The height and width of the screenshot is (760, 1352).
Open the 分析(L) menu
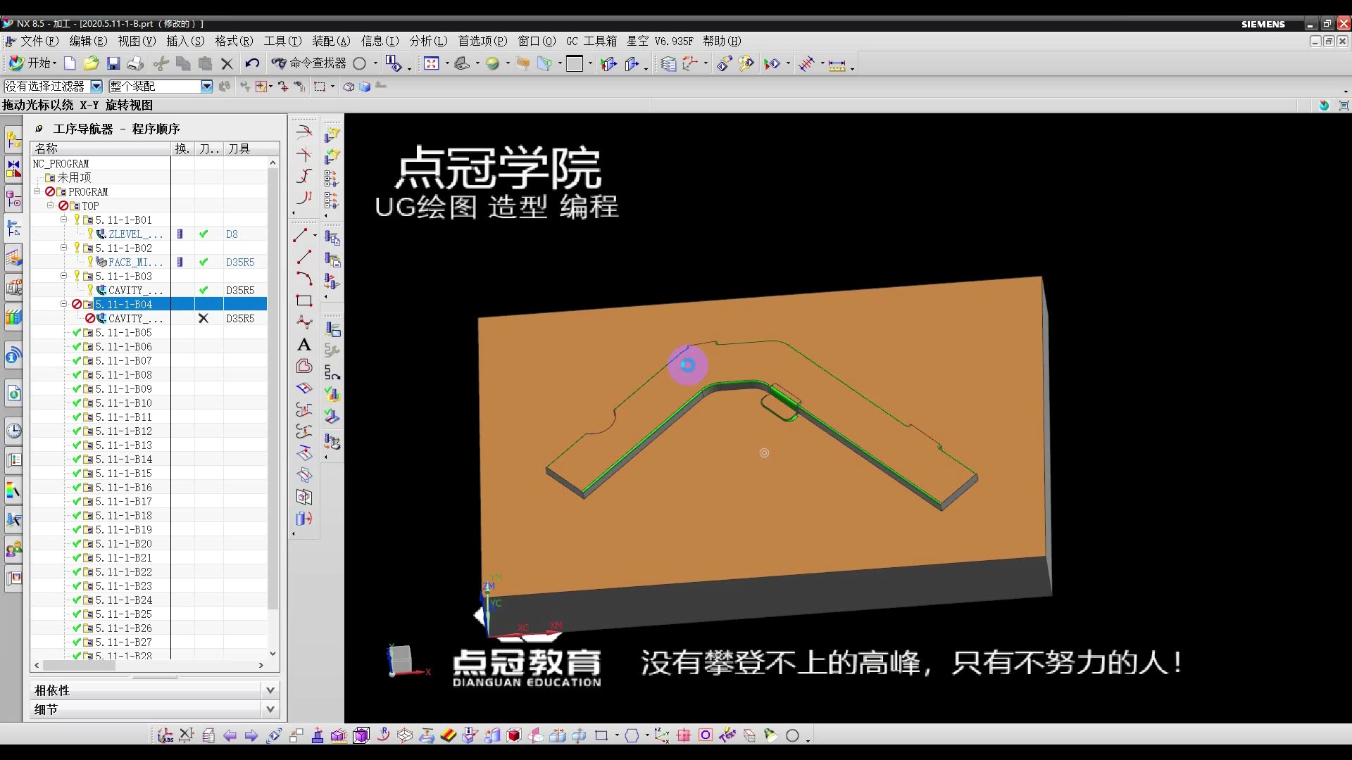(x=428, y=42)
